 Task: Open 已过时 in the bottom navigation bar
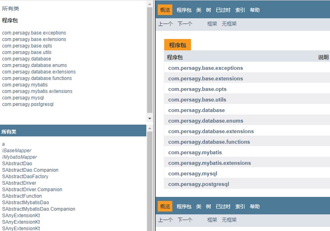[x=223, y=206]
